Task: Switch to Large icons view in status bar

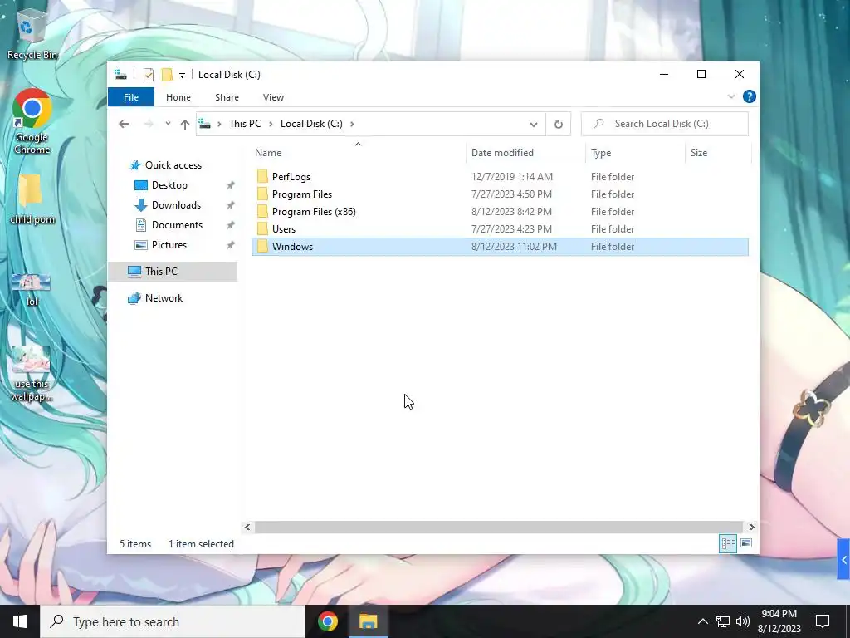Action: (746, 543)
